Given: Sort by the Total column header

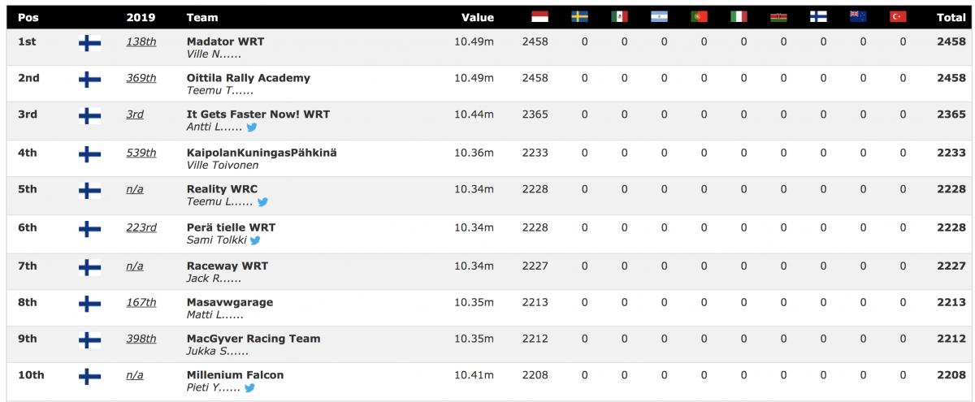Looking at the screenshot, I should point(951,17).
